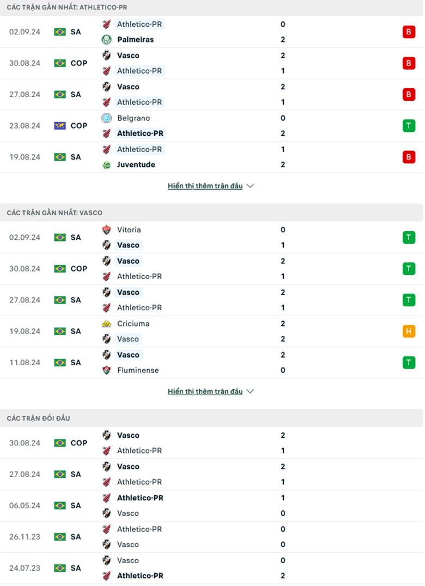425x586 pixels.
Task: Select the Vitoria team crest
Action: click(x=107, y=229)
